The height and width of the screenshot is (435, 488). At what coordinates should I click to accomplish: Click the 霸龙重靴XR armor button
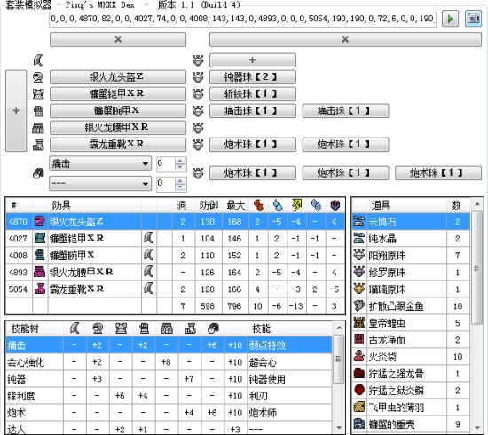pyautogui.click(x=118, y=145)
